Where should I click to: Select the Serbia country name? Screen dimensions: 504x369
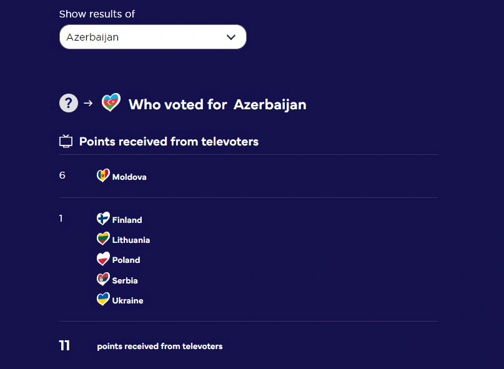coord(125,281)
